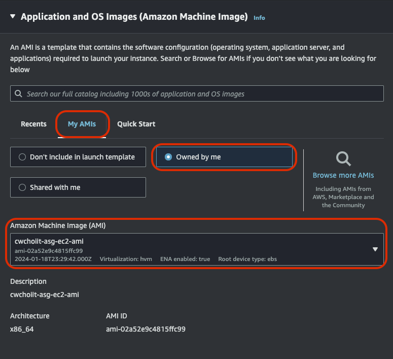Screen dimensions: 393x359
Task: Click the Root device type: ebs text
Action: pyautogui.click(x=247, y=259)
